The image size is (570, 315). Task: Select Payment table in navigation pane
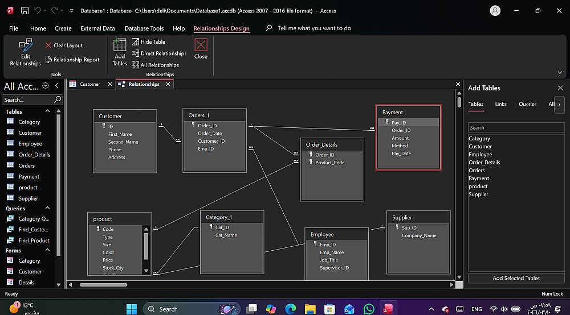(28, 176)
